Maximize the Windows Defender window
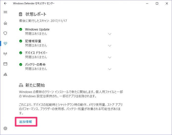The width and height of the screenshot is (172, 135). 157,4
